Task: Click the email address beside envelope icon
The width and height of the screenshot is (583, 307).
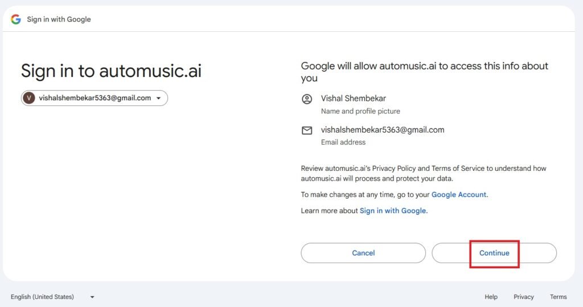Action: click(382, 130)
